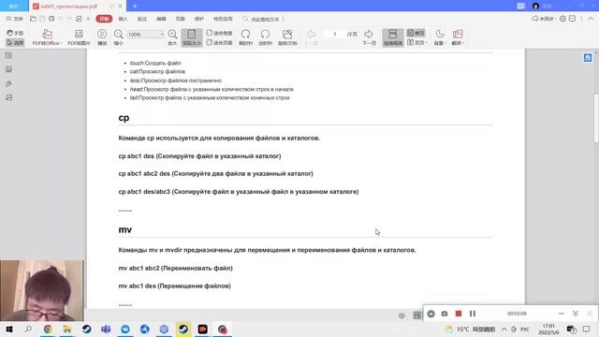Expand recorder options chevrons
This screenshot has height=337, width=599.
pos(576,314)
